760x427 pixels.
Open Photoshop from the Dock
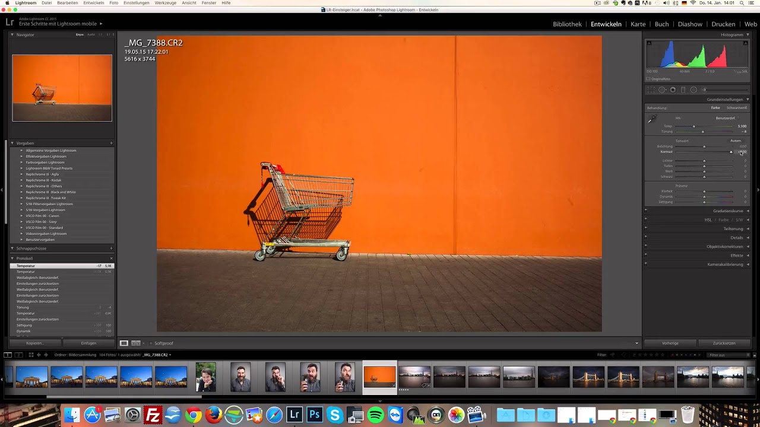[x=315, y=415]
